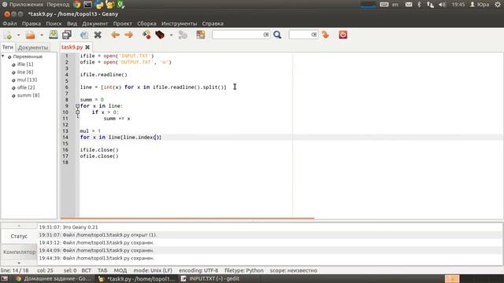Open the Справка menu
The image size is (504, 283).
point(213,24)
